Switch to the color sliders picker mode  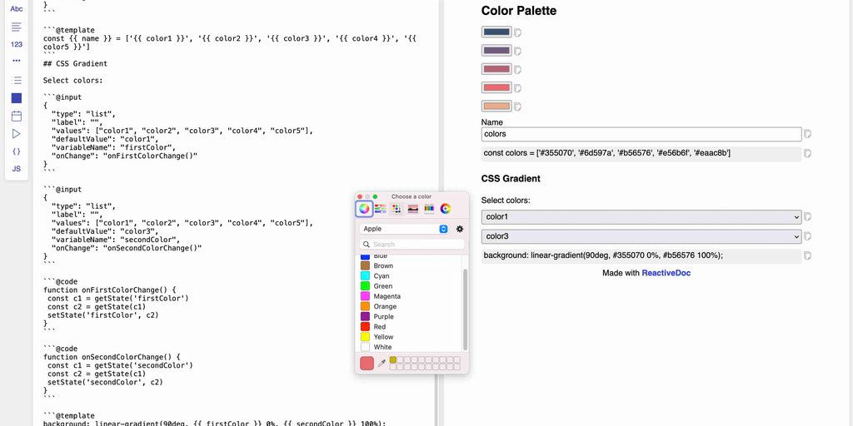point(380,209)
